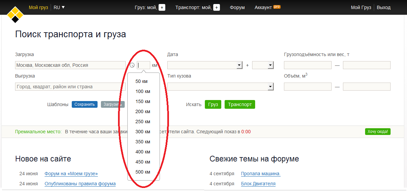The width and height of the screenshot is (407, 191).
Task: Select 100 км from the radius list
Action: point(143,91)
